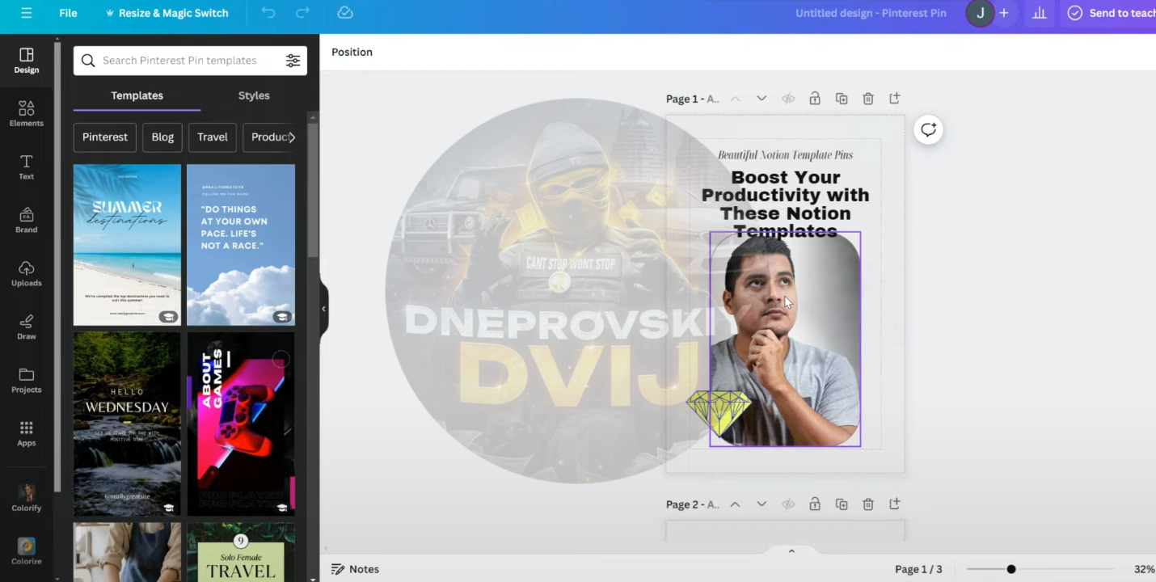Screen dimensions: 1156x582
Task: Select the Text sidebar tool
Action: pos(27,167)
